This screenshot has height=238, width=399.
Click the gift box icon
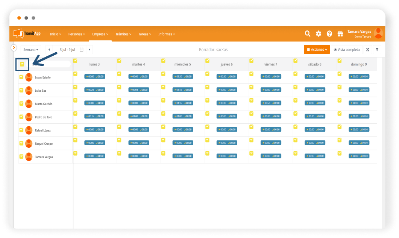(340, 34)
